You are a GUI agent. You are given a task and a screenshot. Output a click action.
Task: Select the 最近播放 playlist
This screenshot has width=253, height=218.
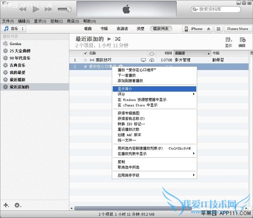point(35,80)
